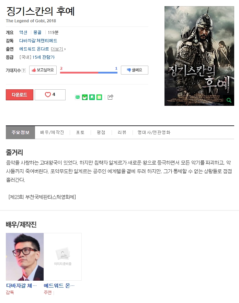This screenshot has height=303, width=239.
Task: Expand cast list with 더보기
Action: pos(58,49)
